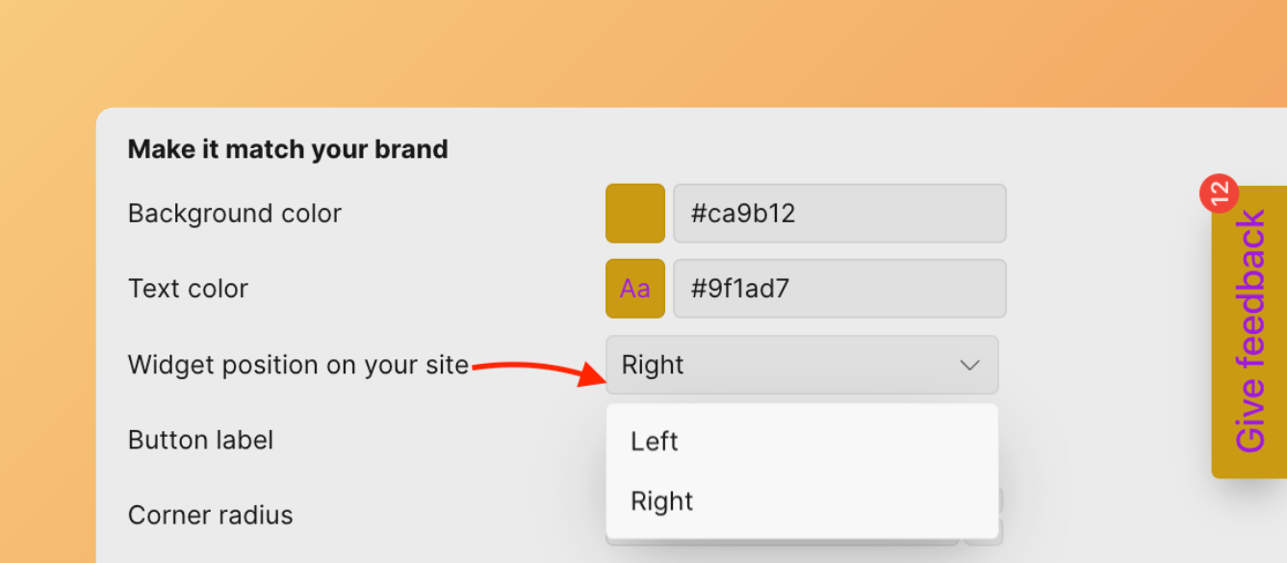Click the vertical 'Give feedback' button
This screenshot has height=563, width=1287.
(1249, 332)
